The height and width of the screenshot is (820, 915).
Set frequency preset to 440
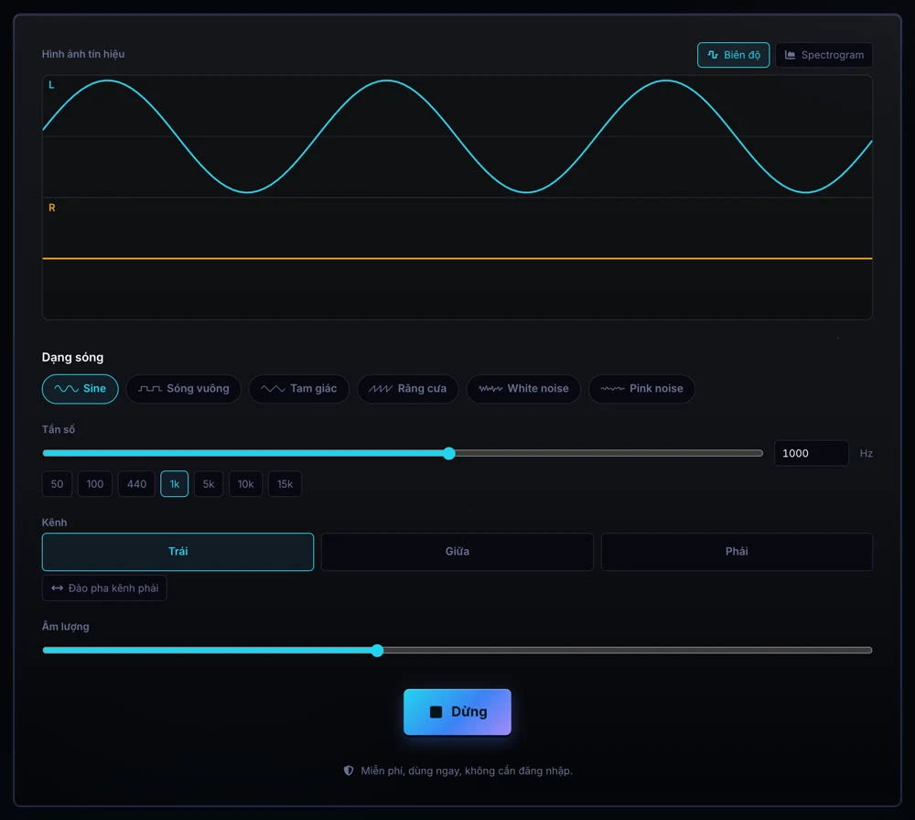point(136,484)
